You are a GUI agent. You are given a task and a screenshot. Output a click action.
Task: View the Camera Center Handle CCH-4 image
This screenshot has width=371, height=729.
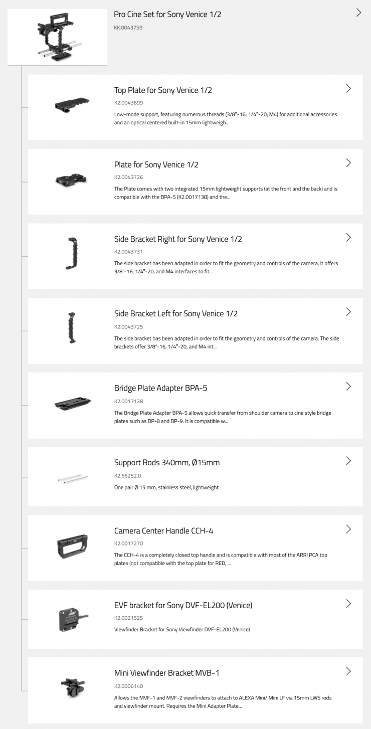coord(72,546)
